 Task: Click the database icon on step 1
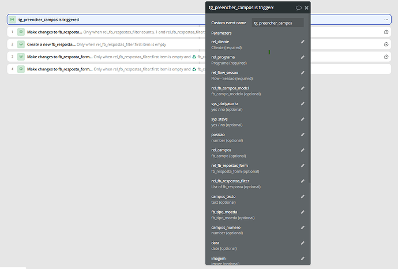21,32
